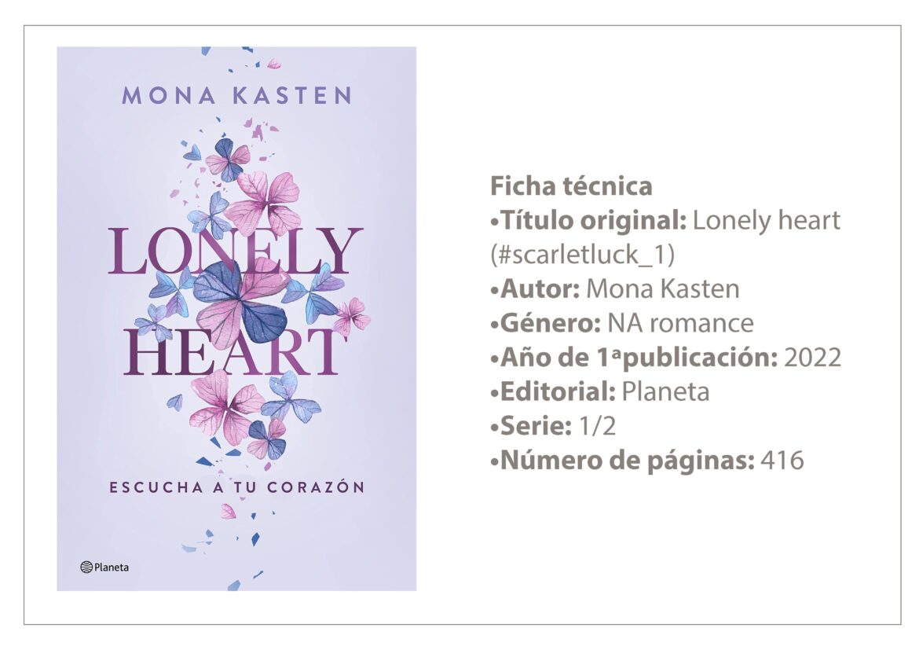Image resolution: width=919 pixels, height=650 pixels.
Task: Click the Título original line
Action: pyautogui.click(x=665, y=221)
